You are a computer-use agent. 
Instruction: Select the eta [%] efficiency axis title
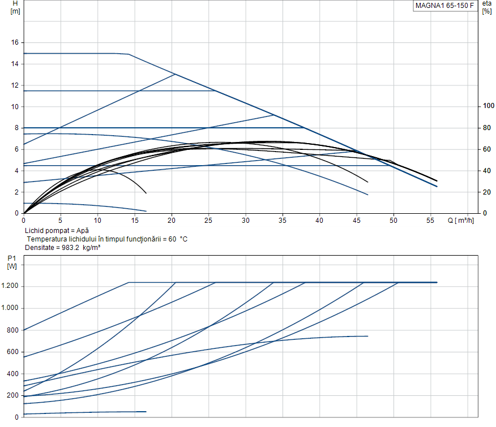click(x=486, y=7)
